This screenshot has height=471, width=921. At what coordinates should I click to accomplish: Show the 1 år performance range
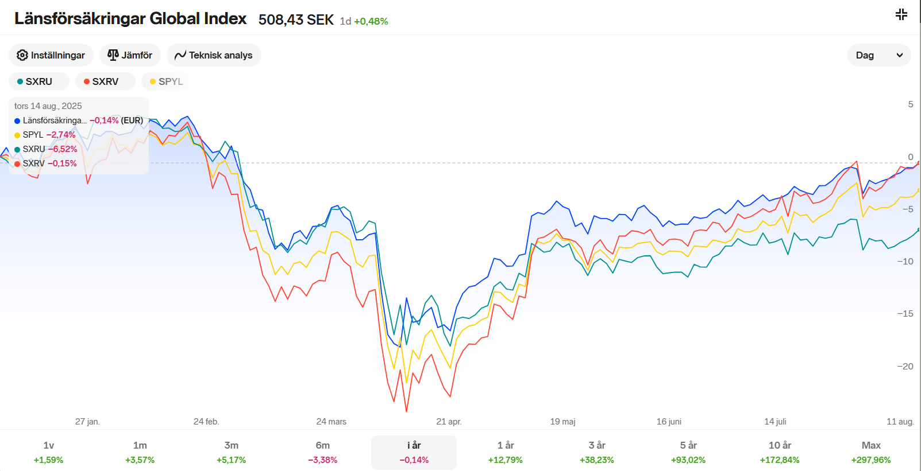(x=505, y=452)
